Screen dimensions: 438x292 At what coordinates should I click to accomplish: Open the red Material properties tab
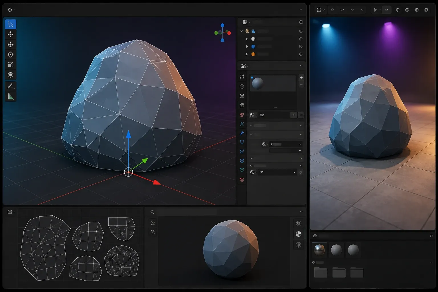(242, 180)
